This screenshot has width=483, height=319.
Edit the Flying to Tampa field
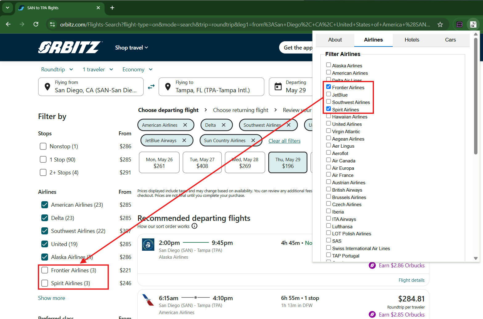[x=211, y=87]
